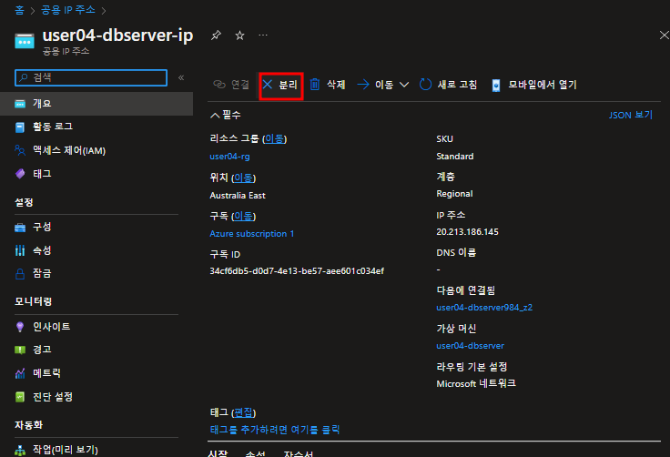Pin the user04-dbserver-ip resource to dashboard
Viewport: 670px width, 457px height.
[x=216, y=36]
